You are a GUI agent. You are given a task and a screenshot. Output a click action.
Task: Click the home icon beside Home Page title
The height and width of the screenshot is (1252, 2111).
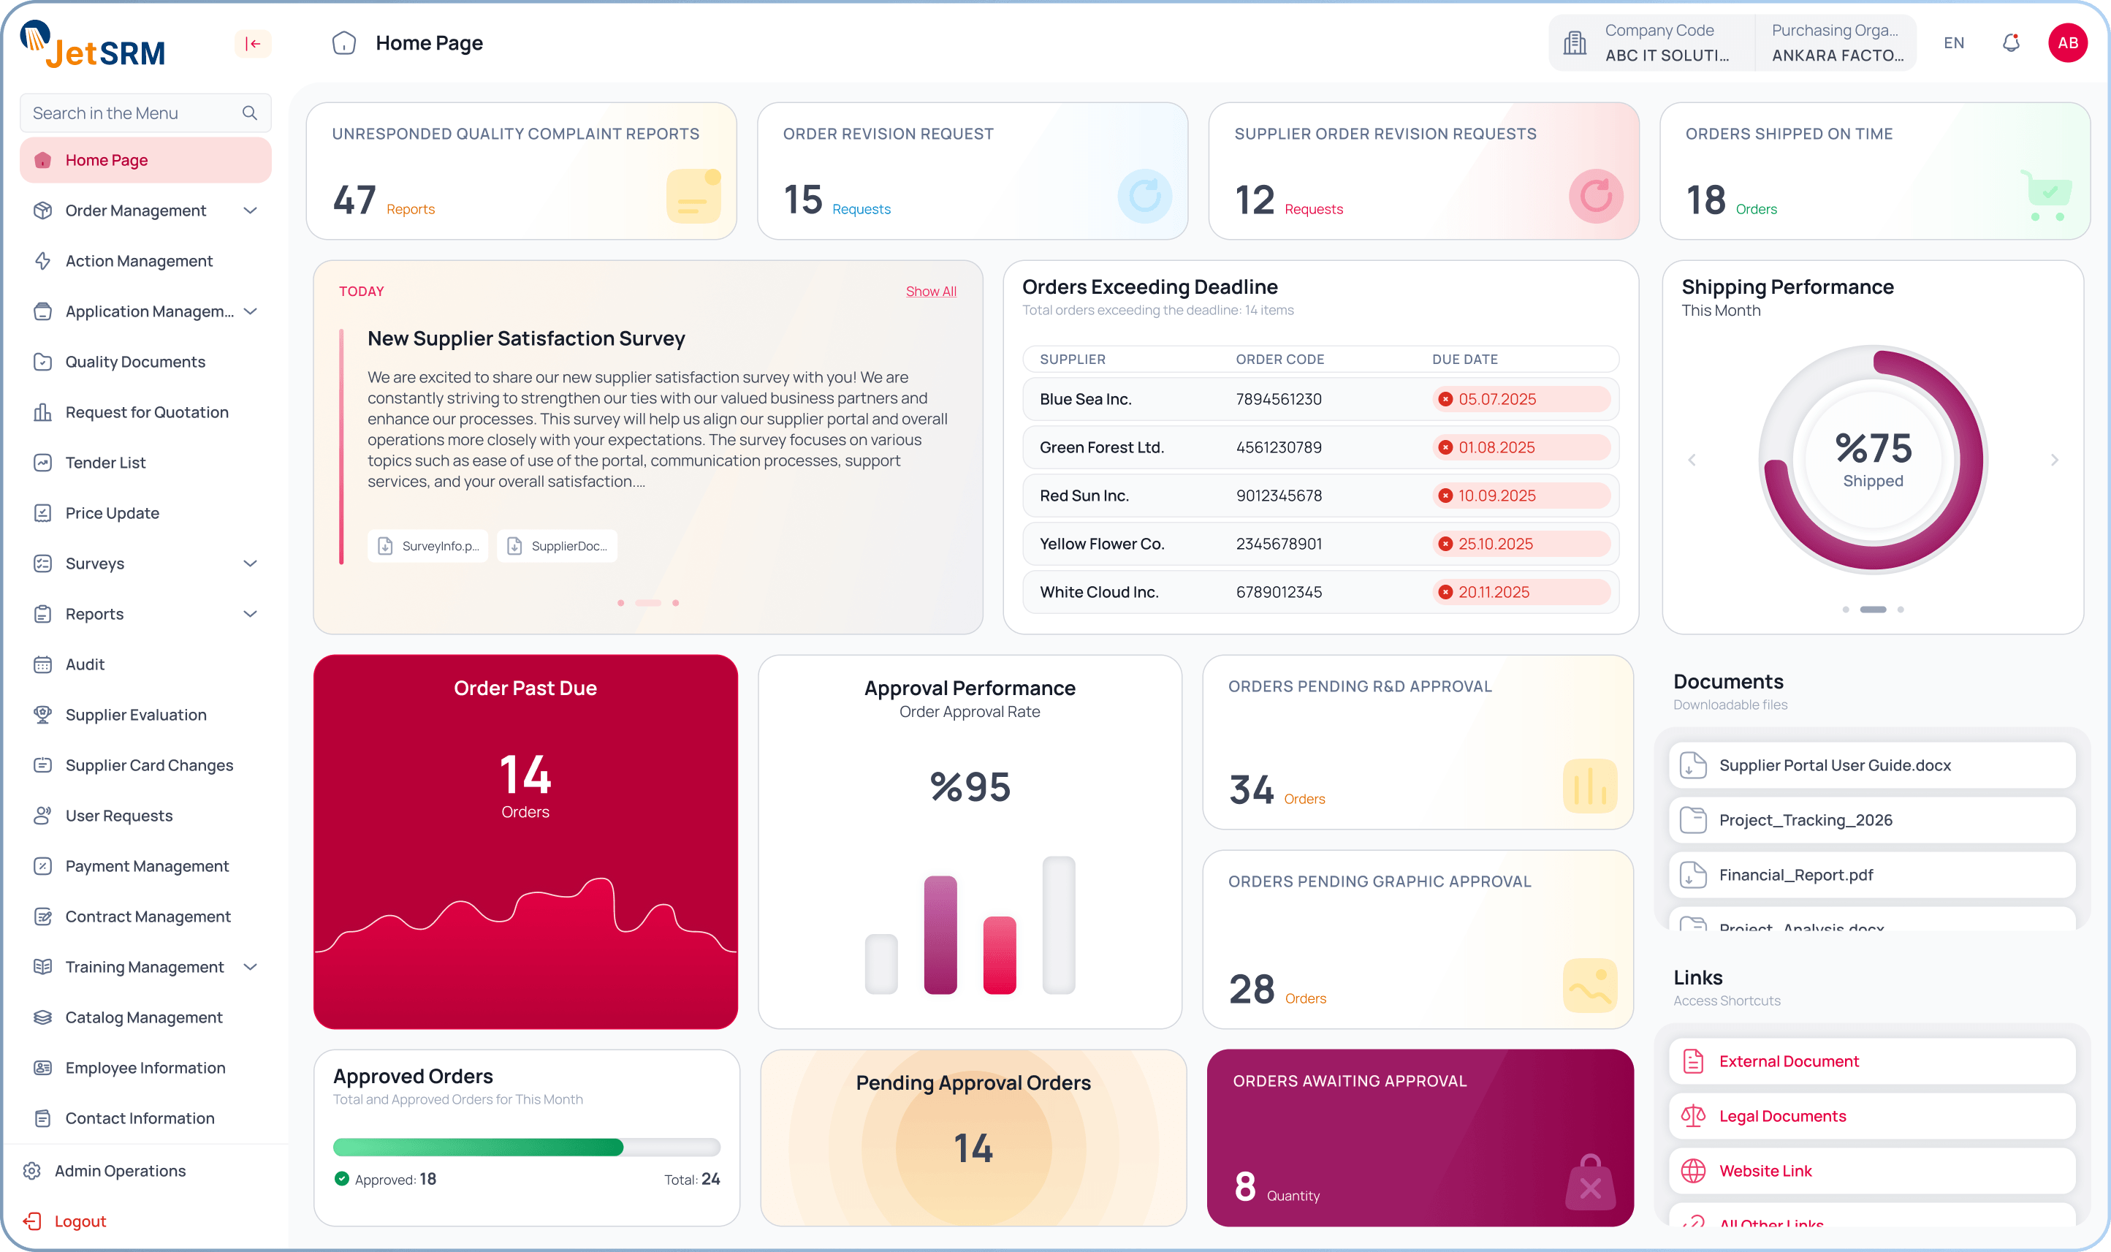click(344, 43)
